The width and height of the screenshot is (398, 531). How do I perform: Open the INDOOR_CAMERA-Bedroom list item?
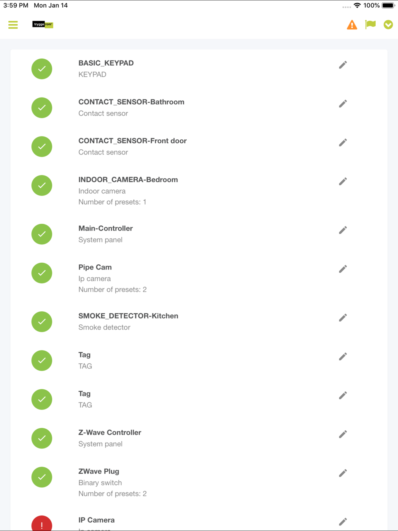[128, 180]
